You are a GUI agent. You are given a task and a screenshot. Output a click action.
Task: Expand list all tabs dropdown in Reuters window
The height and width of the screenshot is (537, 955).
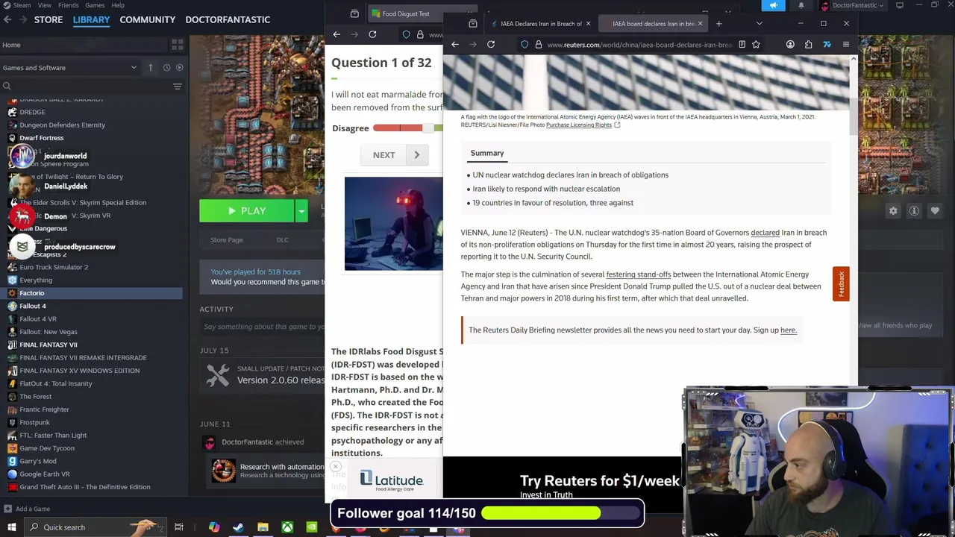759,24
